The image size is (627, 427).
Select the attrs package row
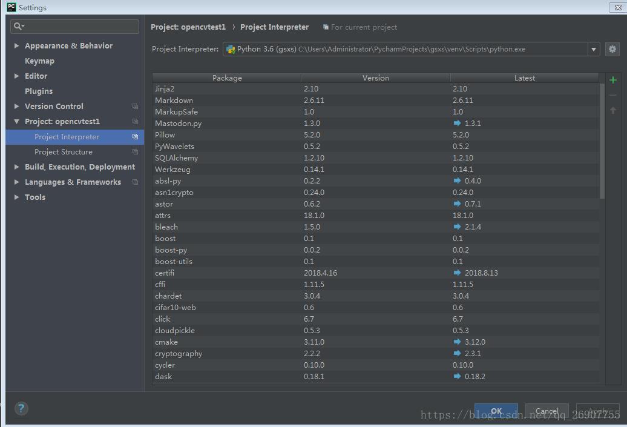[x=375, y=215]
